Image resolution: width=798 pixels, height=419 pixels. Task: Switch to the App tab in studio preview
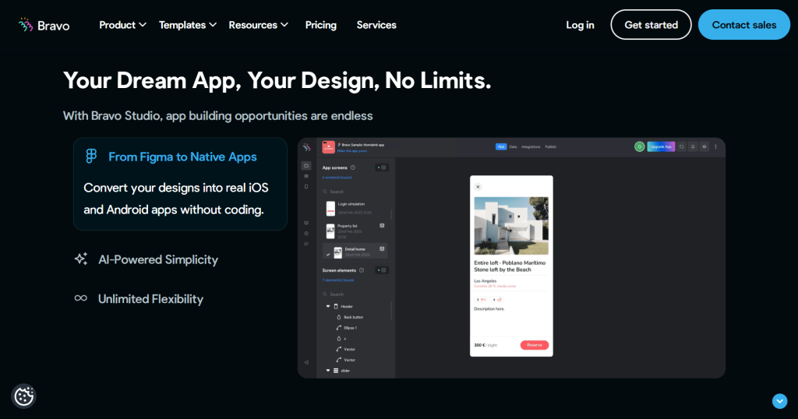coord(501,146)
